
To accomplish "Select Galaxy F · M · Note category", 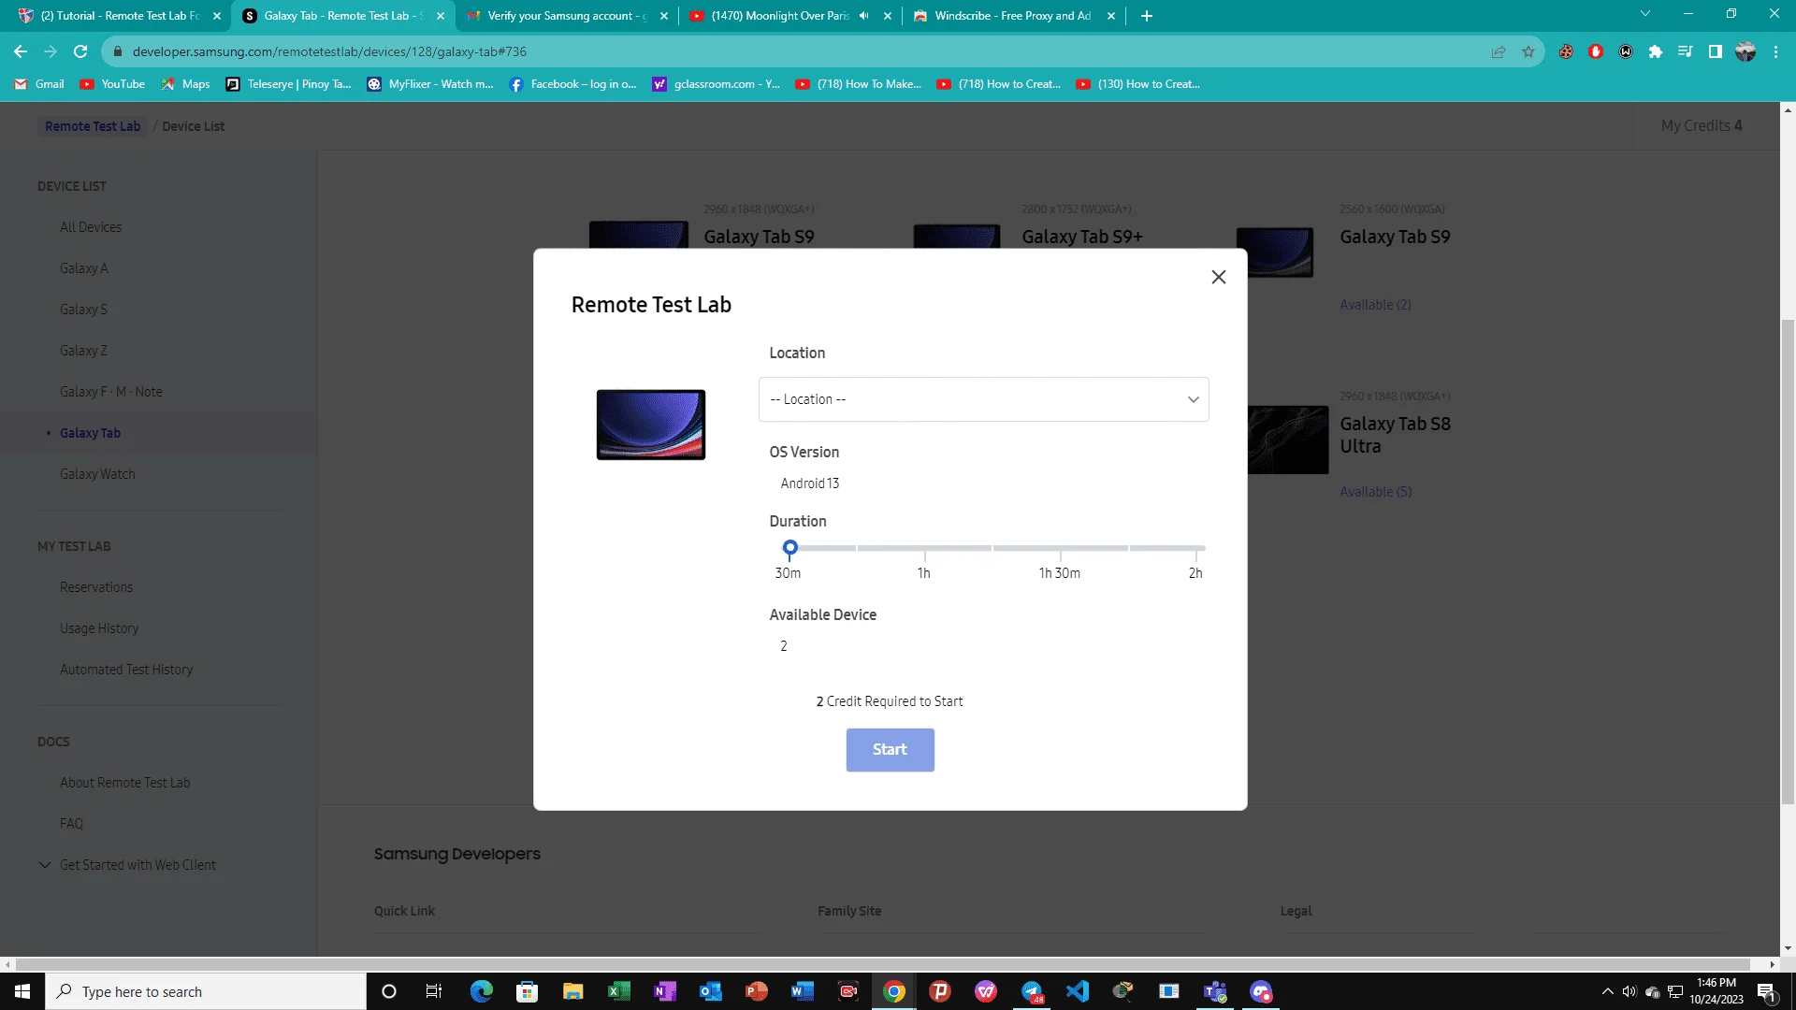I will pos(111,392).
